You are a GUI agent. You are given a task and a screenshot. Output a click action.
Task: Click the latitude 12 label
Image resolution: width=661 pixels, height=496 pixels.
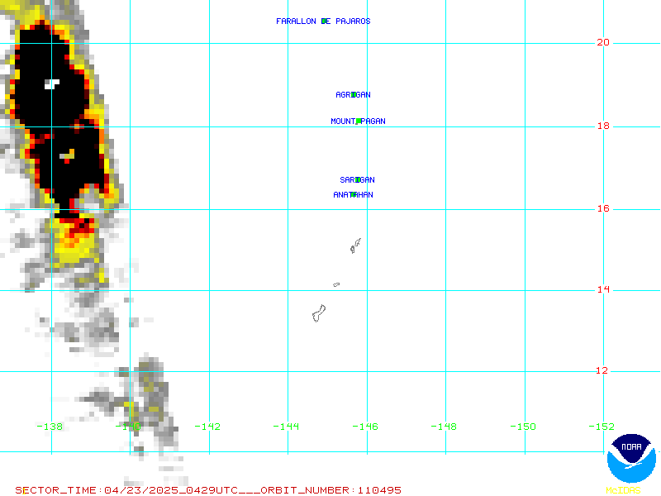602,370
